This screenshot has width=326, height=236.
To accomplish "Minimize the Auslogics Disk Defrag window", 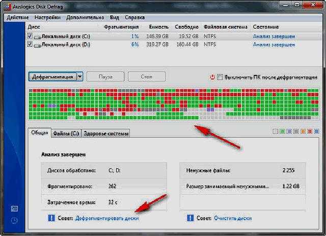I will click(x=286, y=5).
